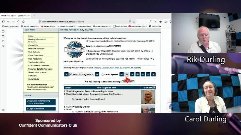Reload the page with refresh icon
Image resolution: width=241 pixels, height=135 pixels.
[18, 22]
